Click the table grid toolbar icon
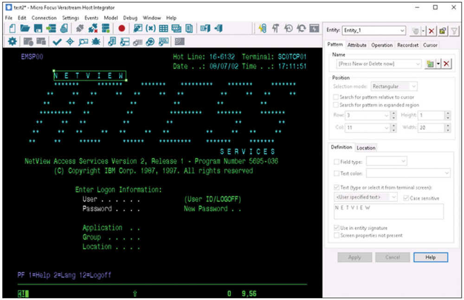This screenshot has width=464, height=300. click(x=163, y=28)
